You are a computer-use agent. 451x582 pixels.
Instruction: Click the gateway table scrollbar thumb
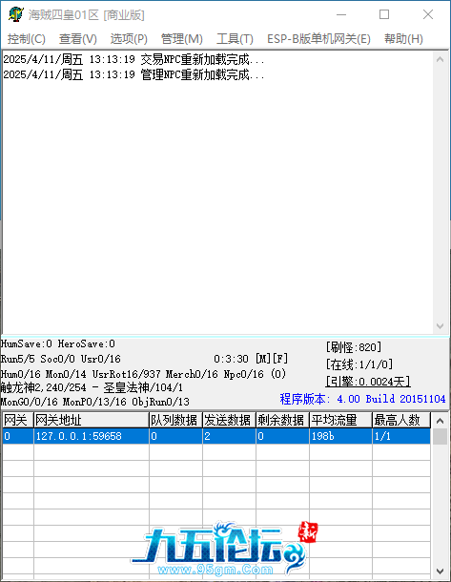(441, 437)
